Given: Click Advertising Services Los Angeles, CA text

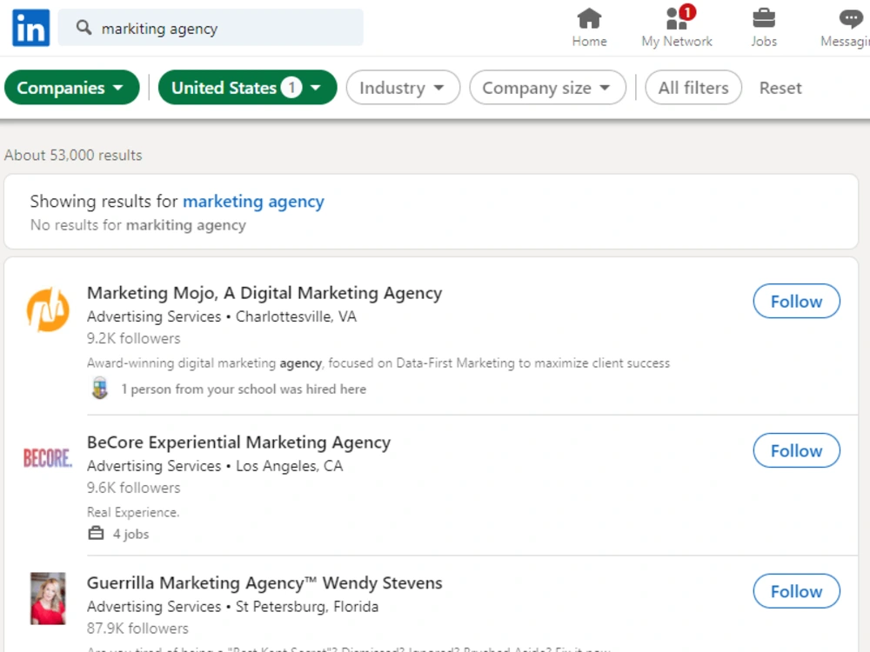Looking at the screenshot, I should (x=215, y=466).
